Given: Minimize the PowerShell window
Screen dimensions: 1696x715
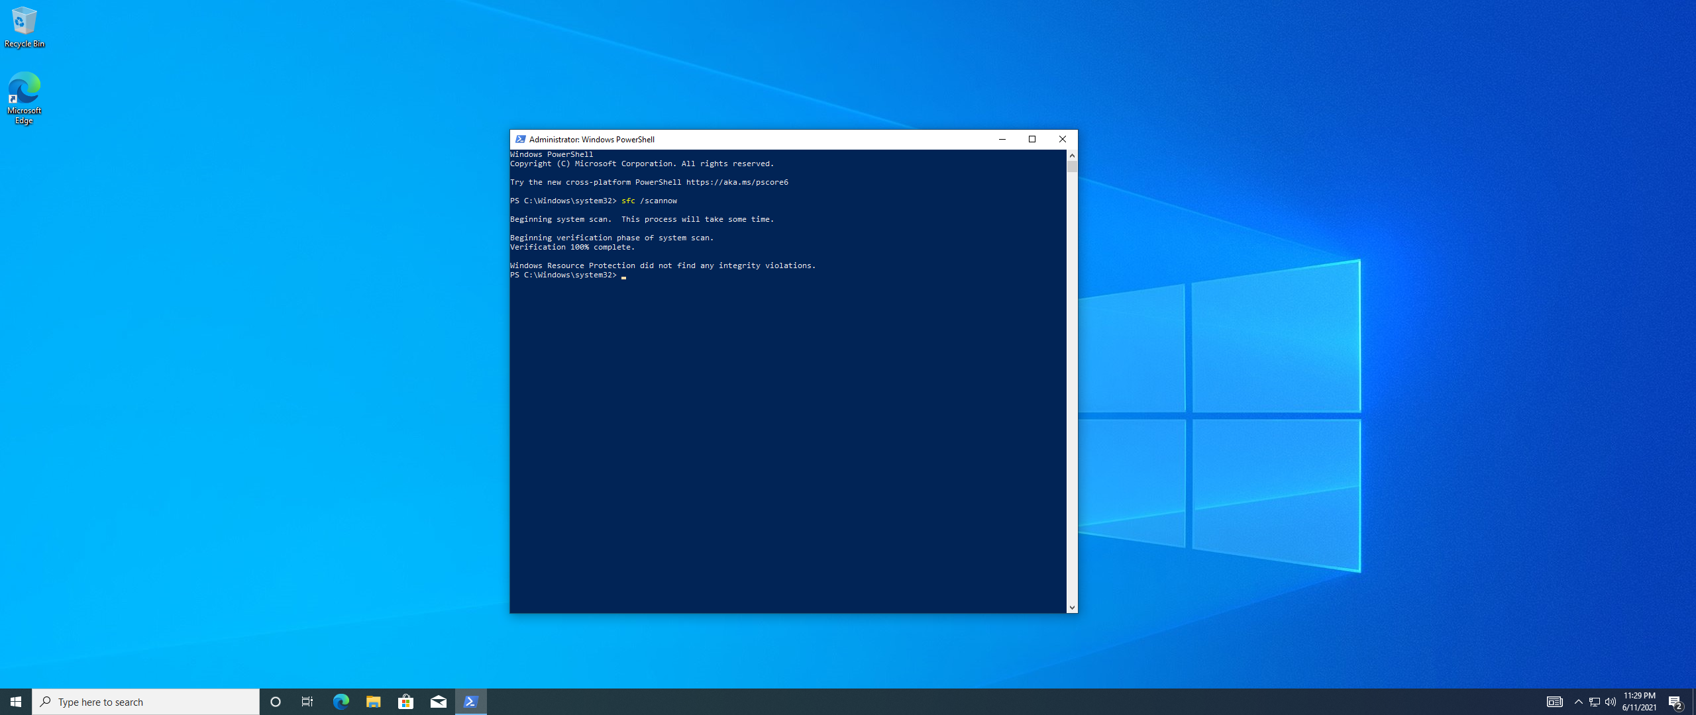Looking at the screenshot, I should tap(1002, 140).
